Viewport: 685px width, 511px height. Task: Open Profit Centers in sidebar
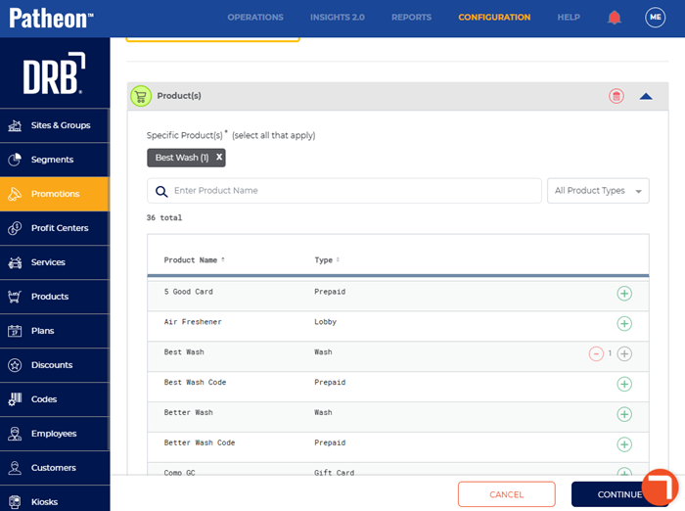[x=55, y=228]
